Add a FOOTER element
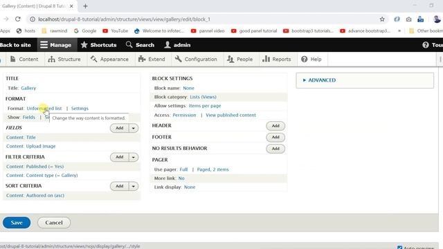 click(275, 137)
